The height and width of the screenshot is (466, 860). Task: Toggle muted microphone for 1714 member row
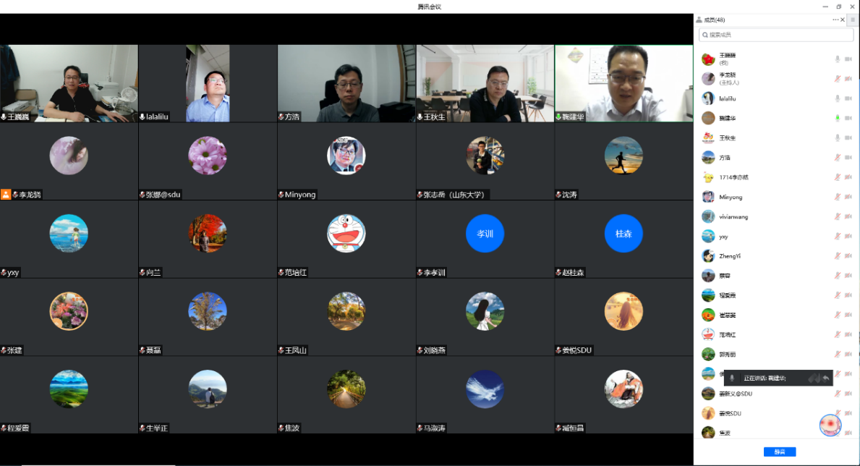pos(838,177)
